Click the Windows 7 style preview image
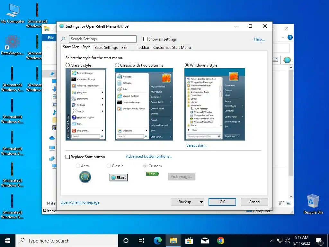This screenshot has width=329, height=247. click(x=215, y=104)
